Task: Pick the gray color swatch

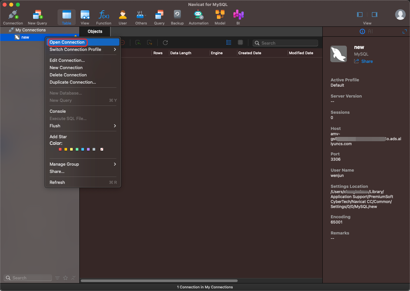Action: 94,149
